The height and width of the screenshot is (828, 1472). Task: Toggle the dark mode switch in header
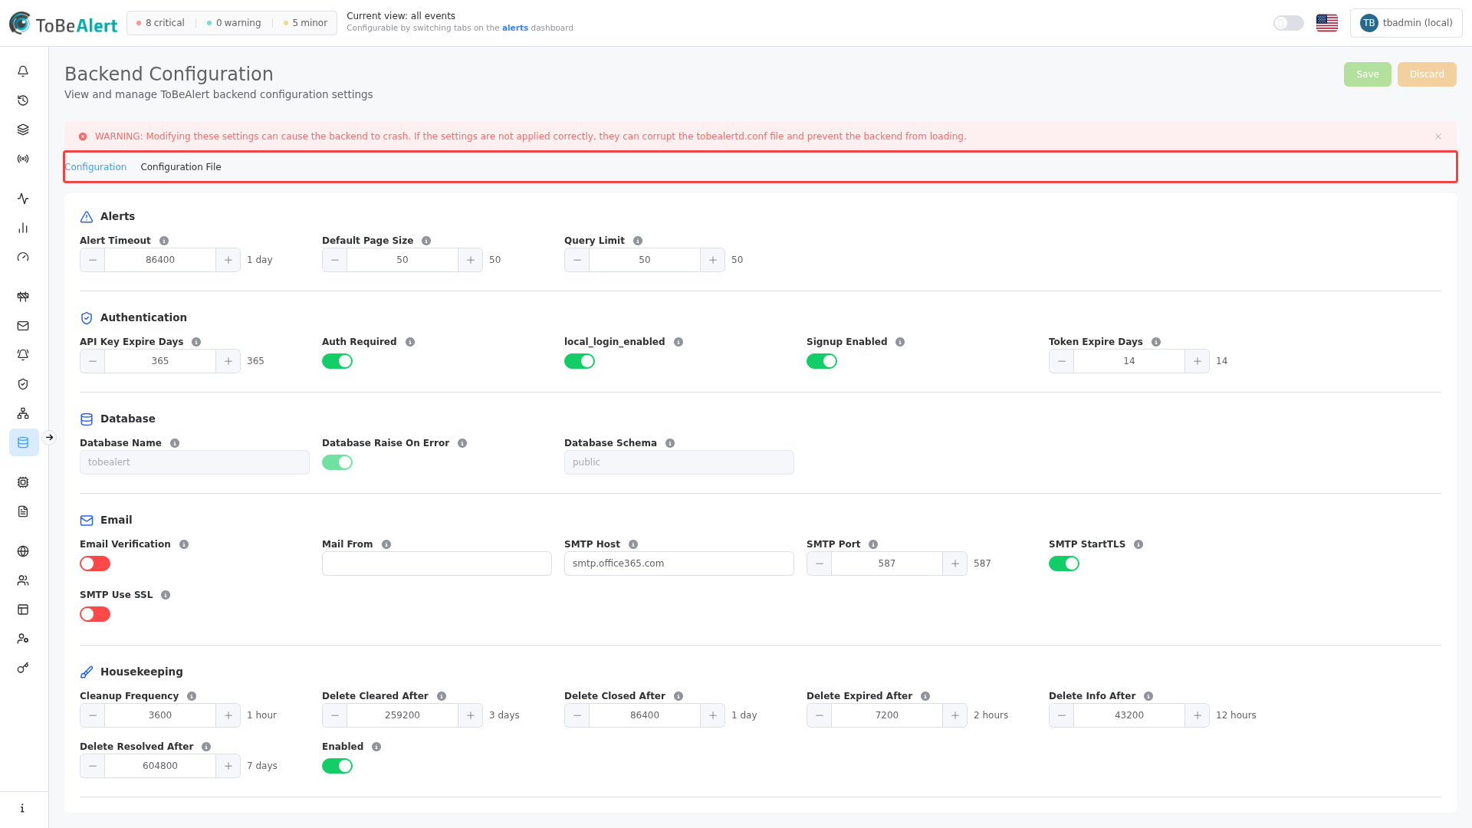1289,23
